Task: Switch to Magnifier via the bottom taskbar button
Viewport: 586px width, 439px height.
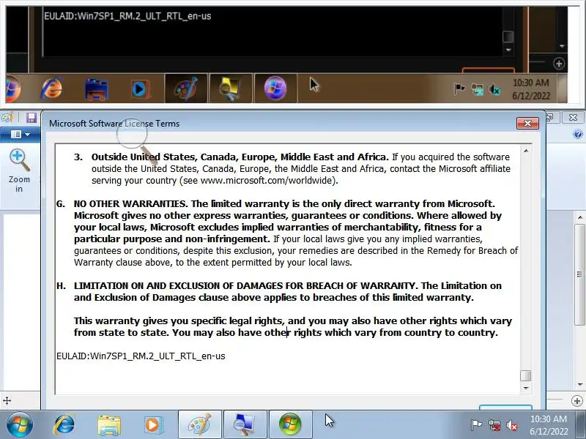Action: tap(245, 424)
